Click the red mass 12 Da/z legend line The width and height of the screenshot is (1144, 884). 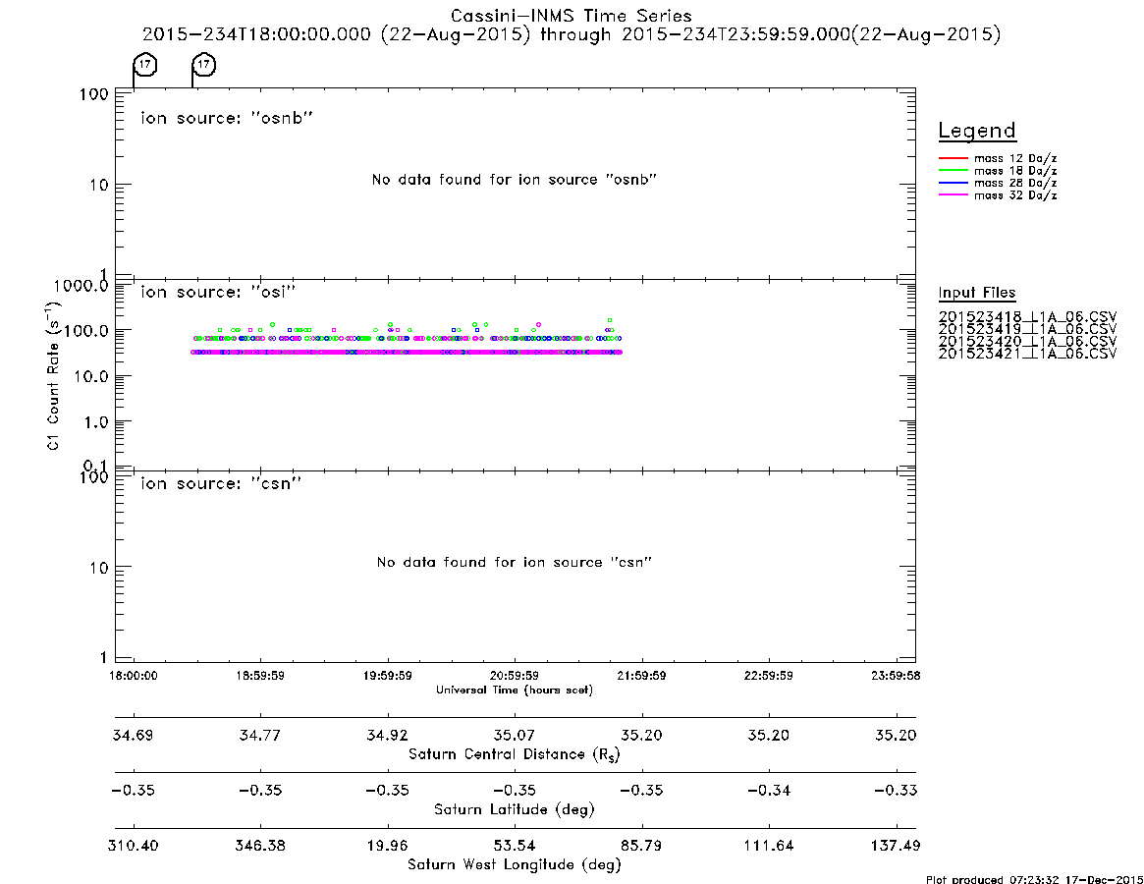(953, 158)
